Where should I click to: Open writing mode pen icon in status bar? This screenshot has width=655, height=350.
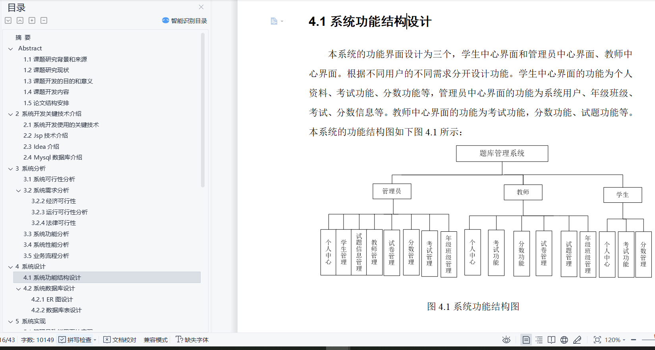[x=577, y=340]
